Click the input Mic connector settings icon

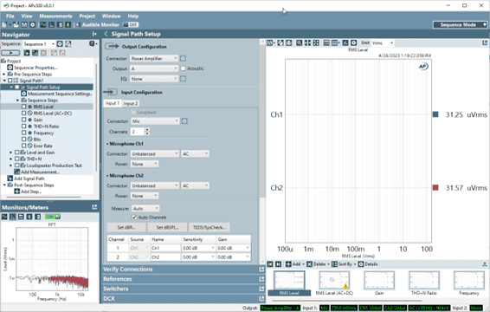click(x=184, y=121)
